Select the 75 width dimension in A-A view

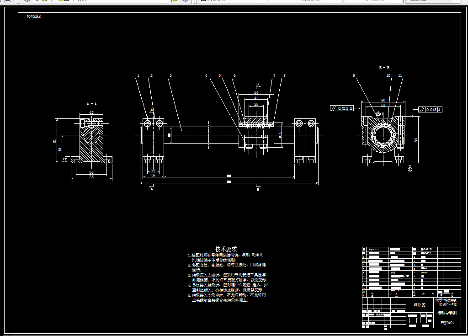pyautogui.click(x=91, y=177)
